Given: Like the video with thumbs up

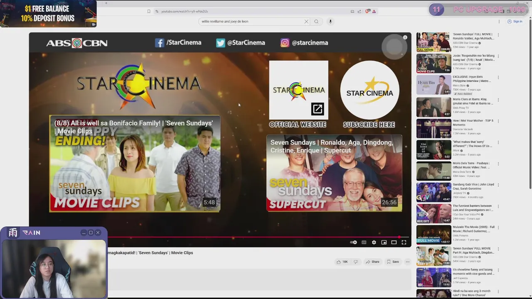Looking at the screenshot, I should tap(342, 262).
